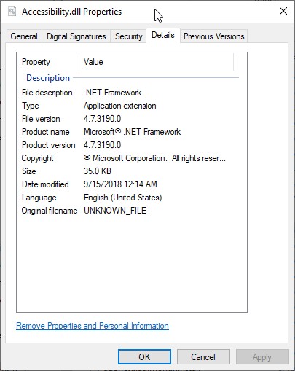Viewport: 295px width, 371px height.
Task: Click the Original filename value UNKNOWN_FILE
Action: point(115,211)
